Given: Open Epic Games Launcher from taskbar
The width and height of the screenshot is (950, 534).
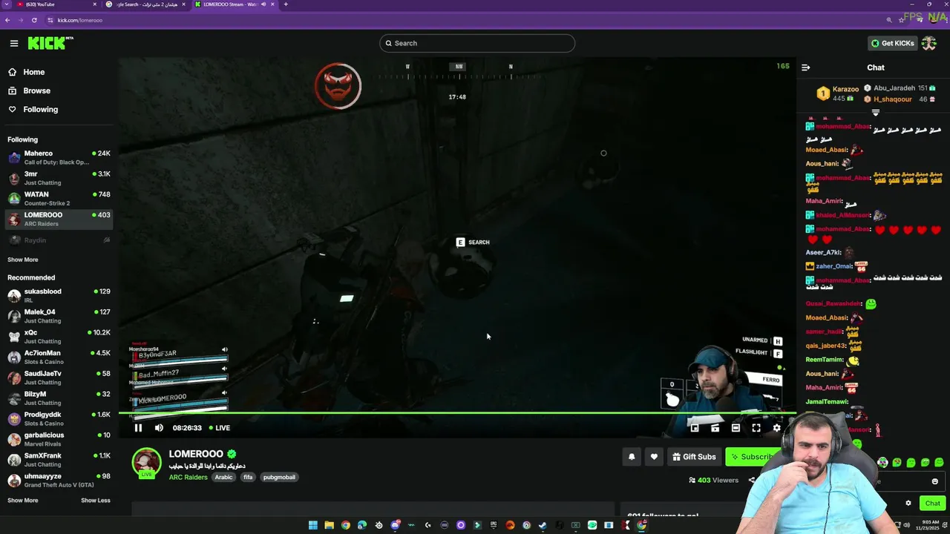Looking at the screenshot, I should [494, 525].
